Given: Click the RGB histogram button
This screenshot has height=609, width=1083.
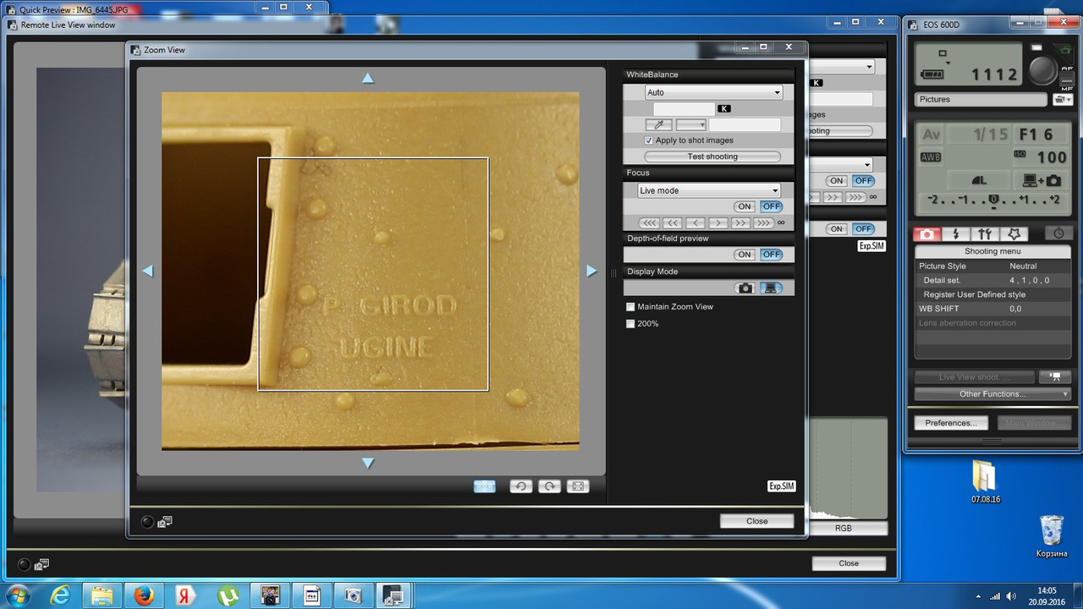Looking at the screenshot, I should pyautogui.click(x=844, y=528).
